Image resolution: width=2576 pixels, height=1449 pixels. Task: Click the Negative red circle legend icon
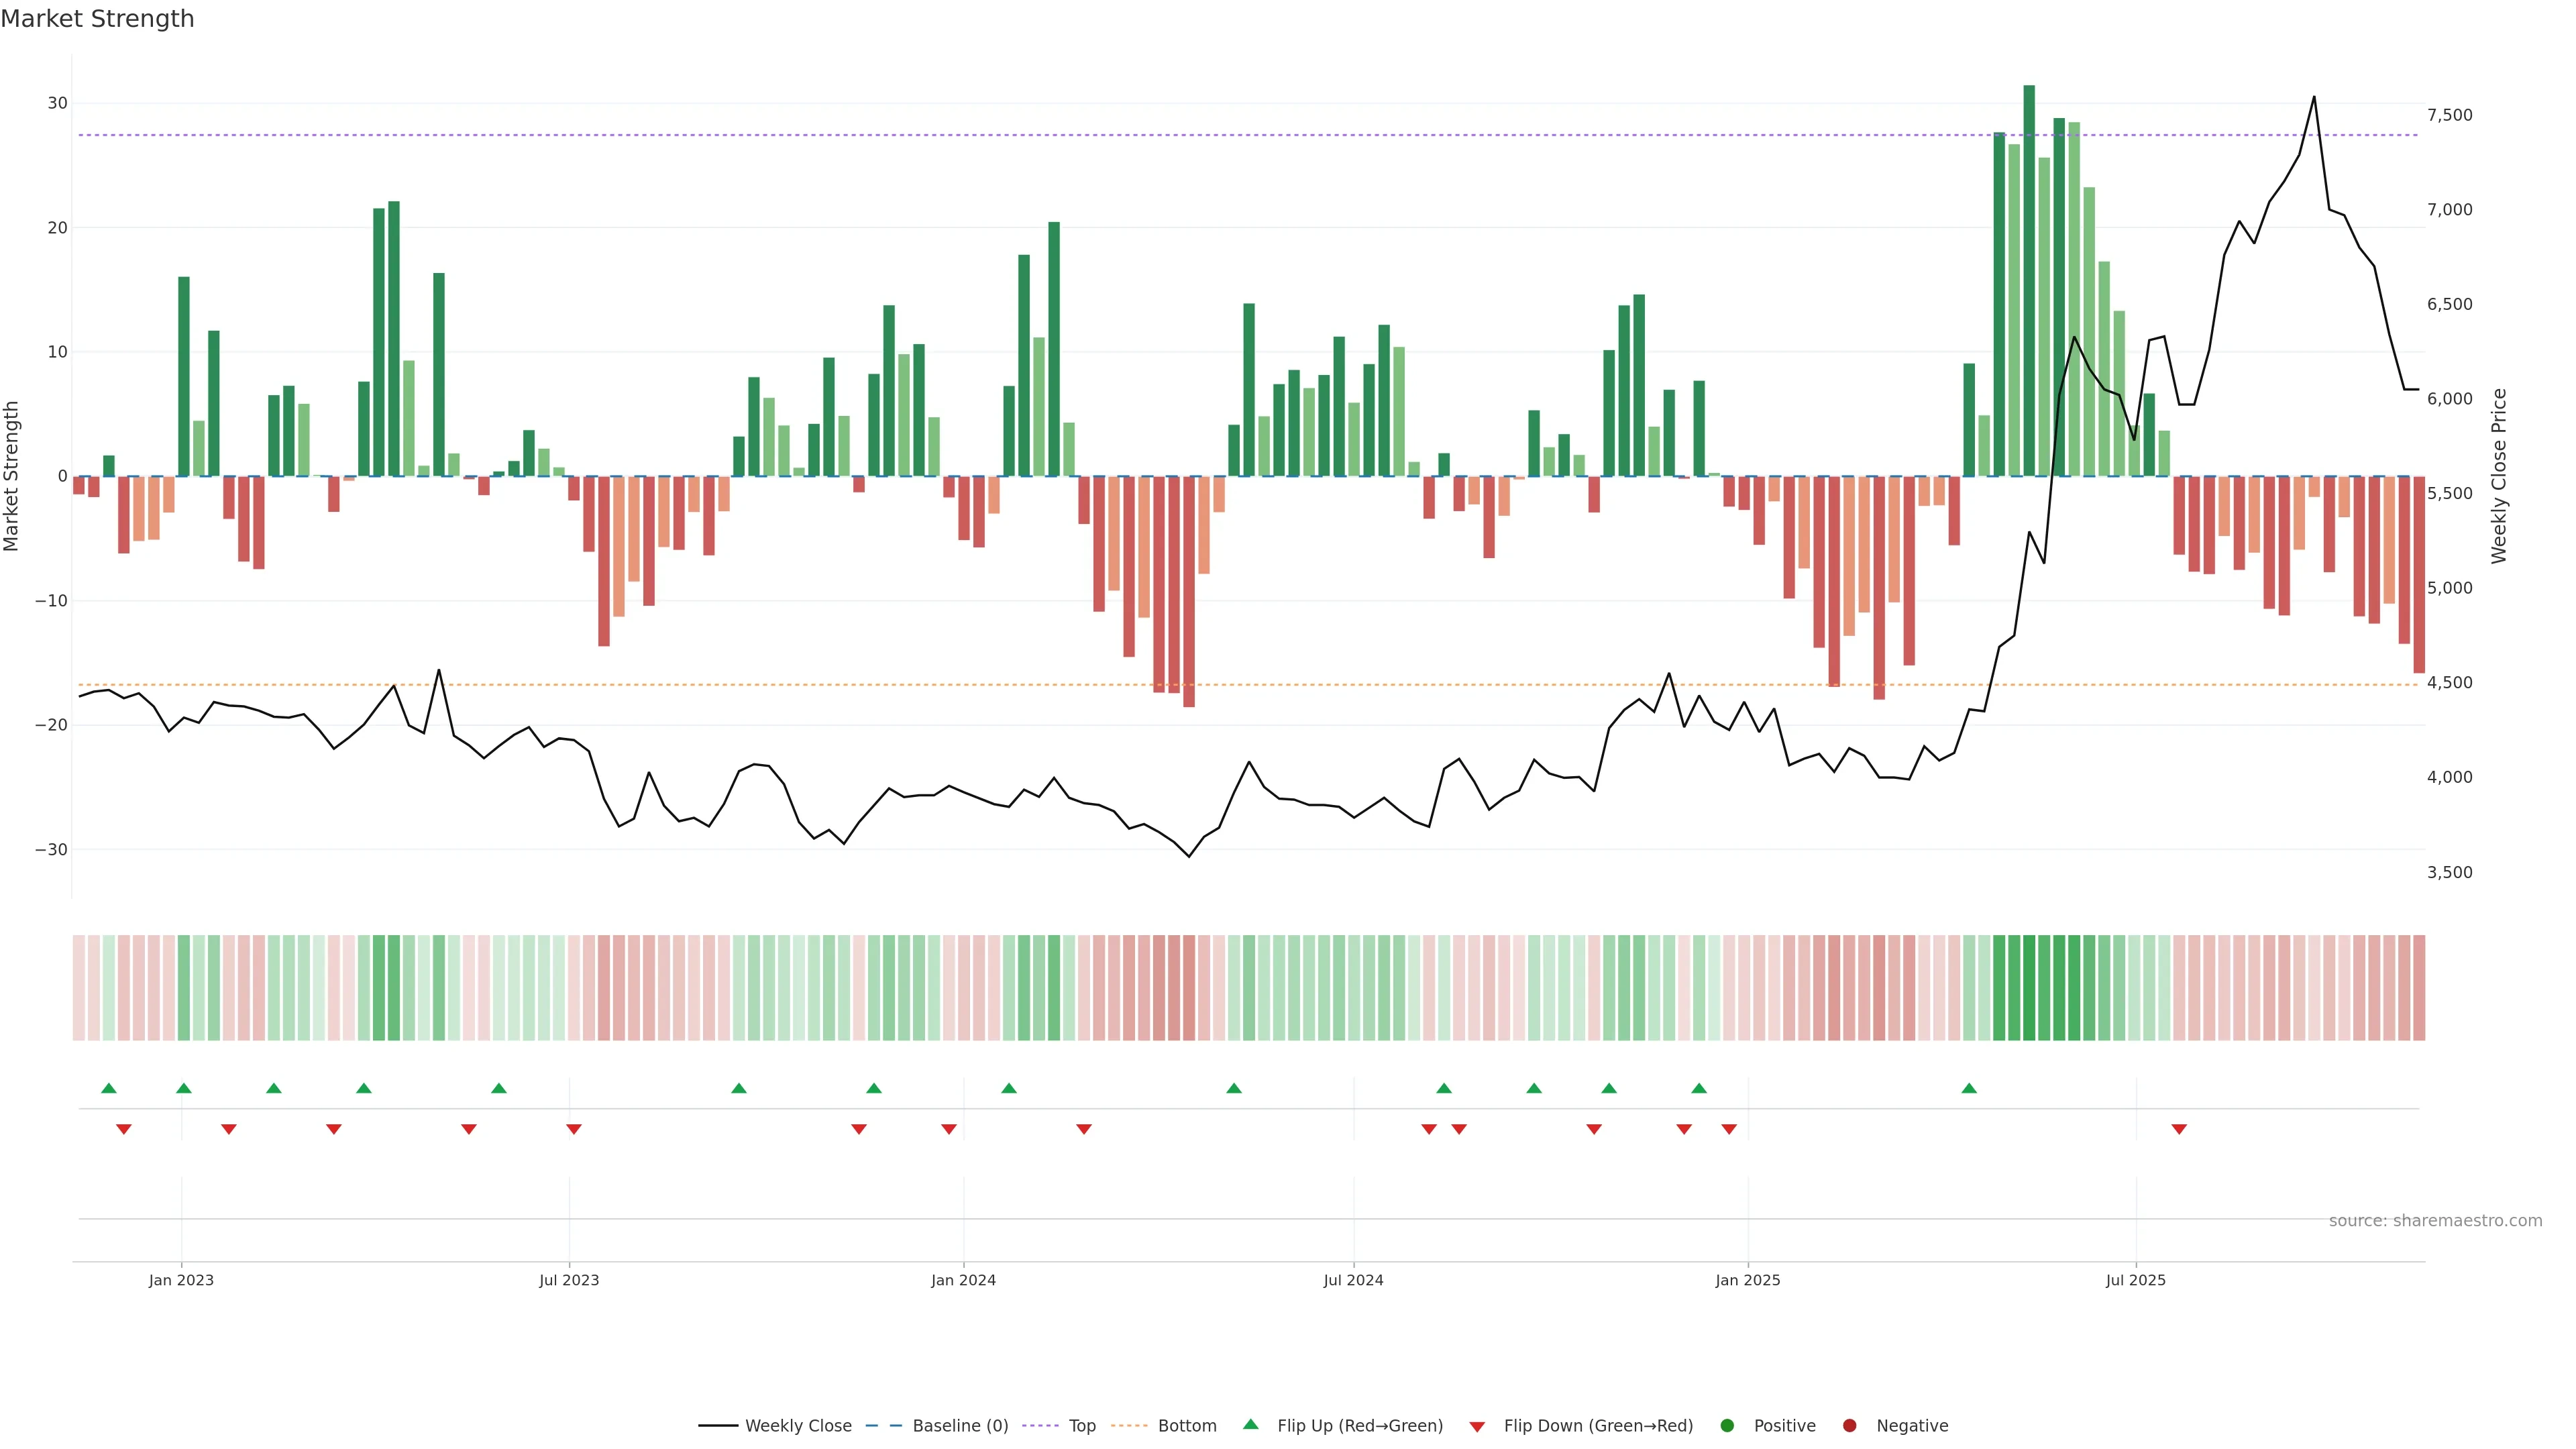click(1849, 1426)
